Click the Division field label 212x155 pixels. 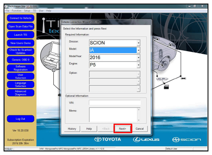pyautogui.click(x=74, y=42)
